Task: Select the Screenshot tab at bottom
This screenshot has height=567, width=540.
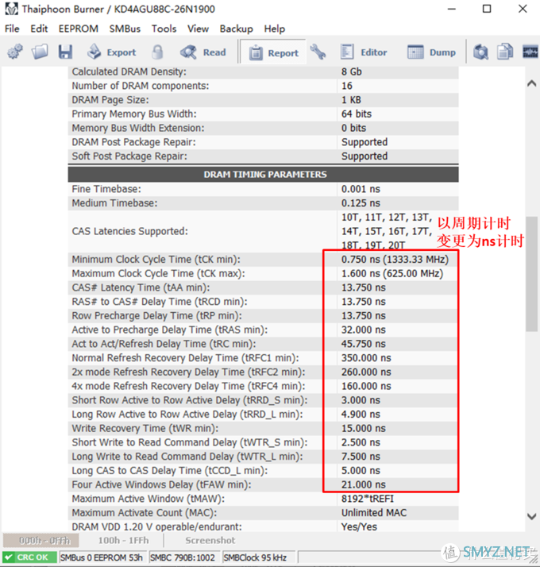Action: 210,540
